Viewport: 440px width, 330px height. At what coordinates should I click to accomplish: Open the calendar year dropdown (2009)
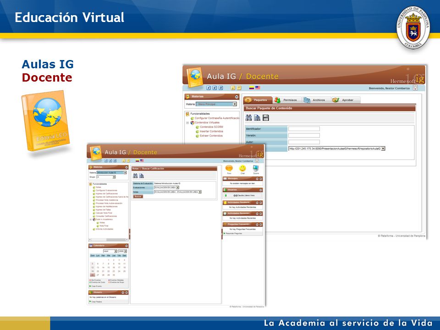pyautogui.click(x=125, y=251)
